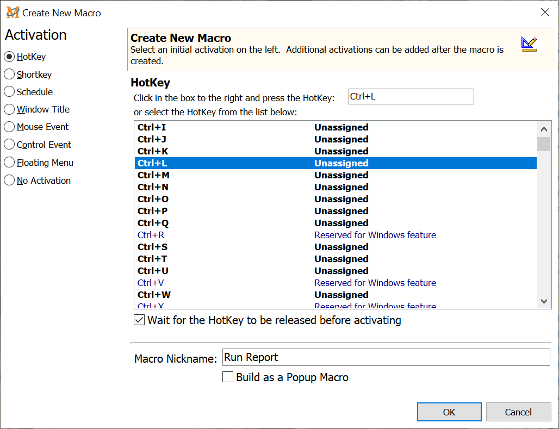
Task: Select Ctrl+M from the hotkey list
Action: tap(154, 175)
